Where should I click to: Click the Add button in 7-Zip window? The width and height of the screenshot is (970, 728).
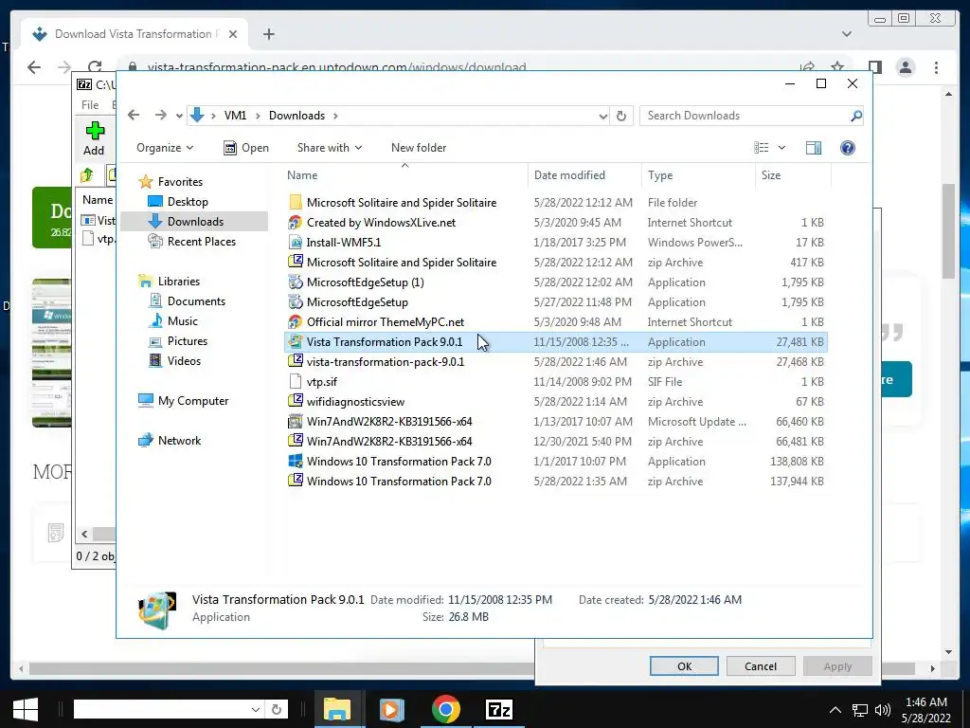click(x=94, y=138)
